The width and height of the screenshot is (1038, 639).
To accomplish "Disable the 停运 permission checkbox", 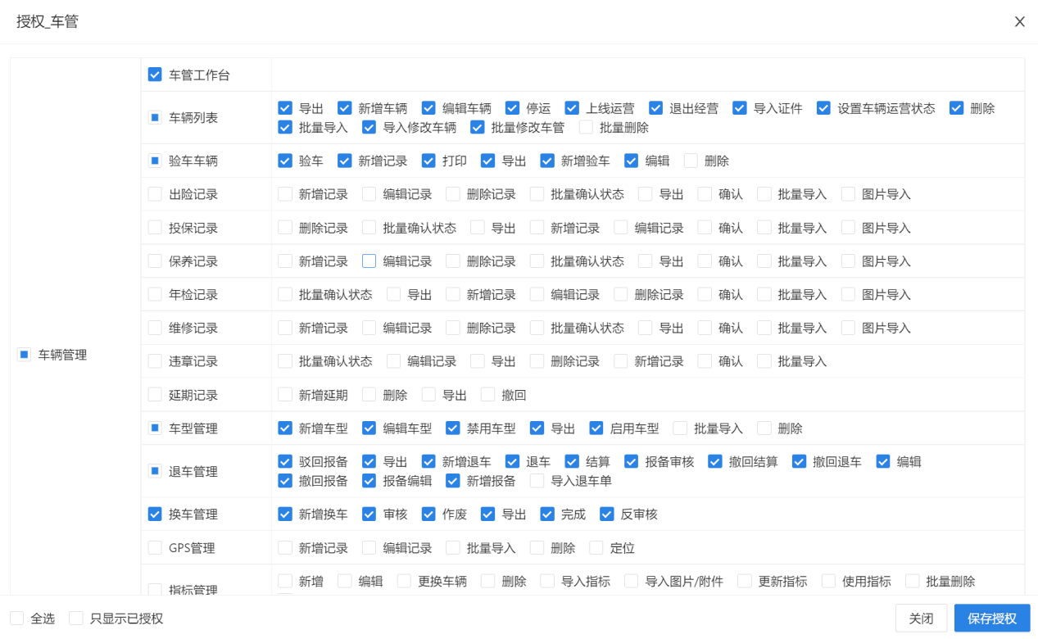I will click(x=513, y=108).
